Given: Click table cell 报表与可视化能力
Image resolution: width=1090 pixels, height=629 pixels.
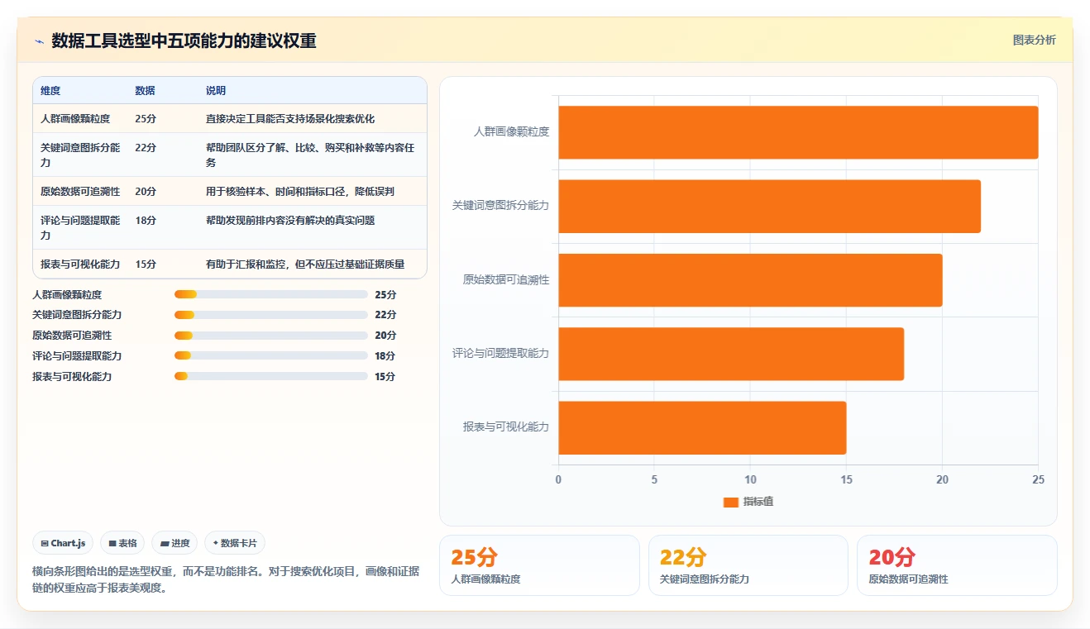Looking at the screenshot, I should pyautogui.click(x=80, y=264).
